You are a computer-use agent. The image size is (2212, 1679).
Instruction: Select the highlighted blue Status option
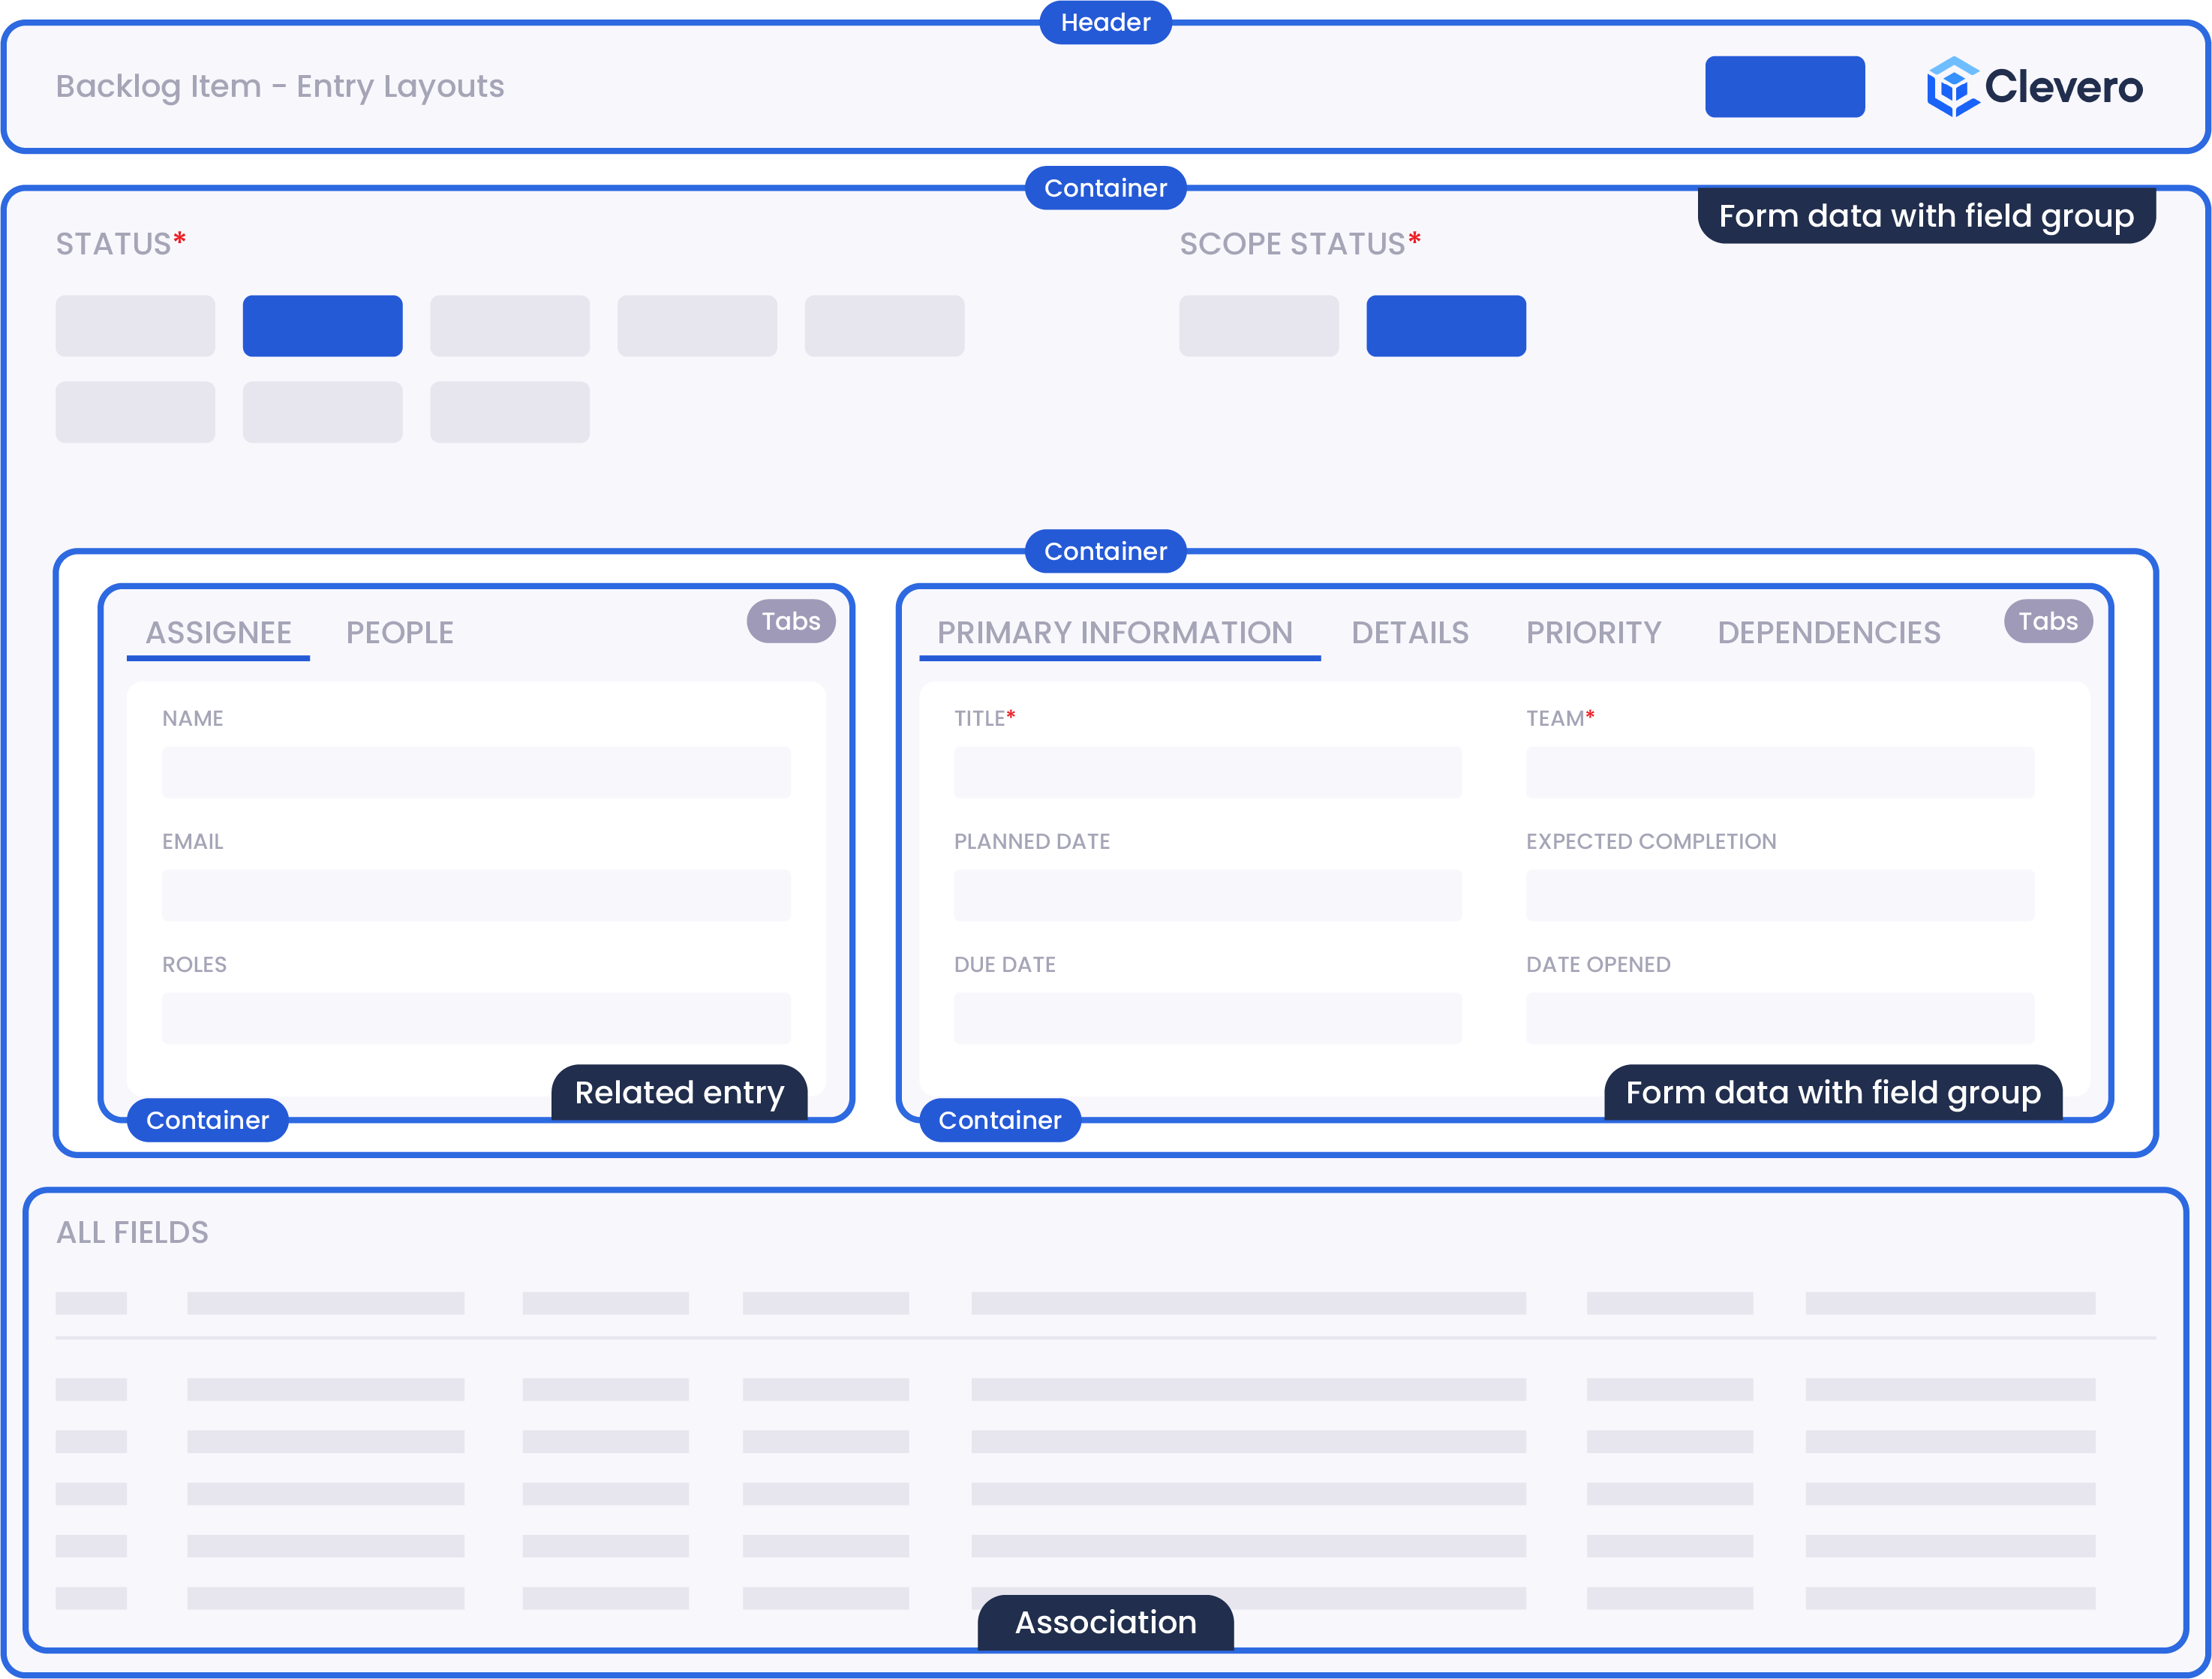click(x=322, y=326)
